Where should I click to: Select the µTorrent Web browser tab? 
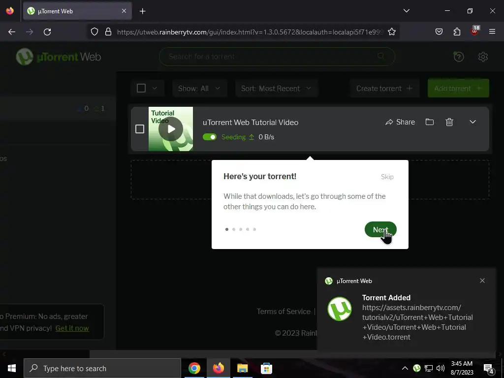(x=77, y=11)
